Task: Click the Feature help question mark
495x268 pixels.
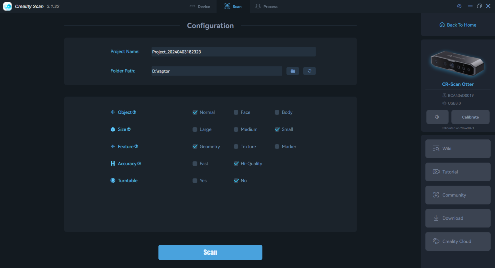Action: (136, 146)
